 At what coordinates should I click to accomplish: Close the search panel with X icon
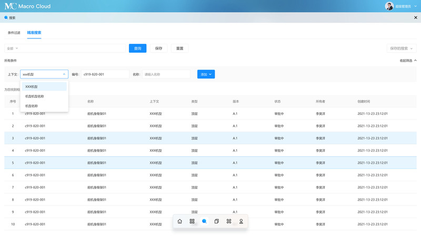pyautogui.click(x=416, y=17)
